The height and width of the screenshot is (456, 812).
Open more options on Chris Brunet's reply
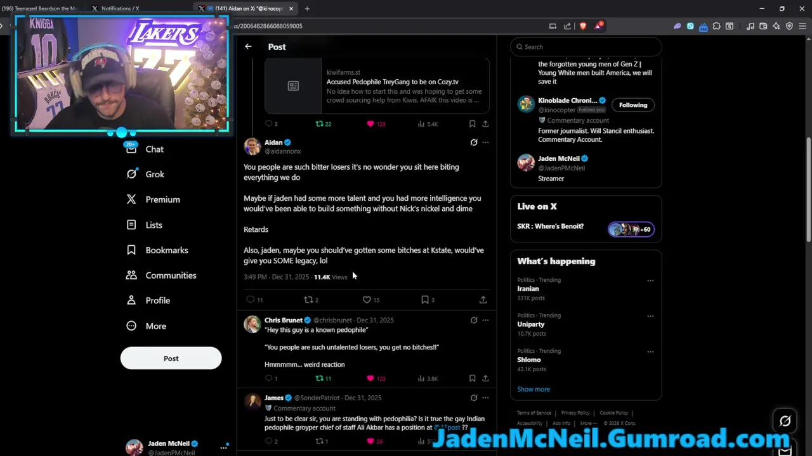(x=485, y=320)
